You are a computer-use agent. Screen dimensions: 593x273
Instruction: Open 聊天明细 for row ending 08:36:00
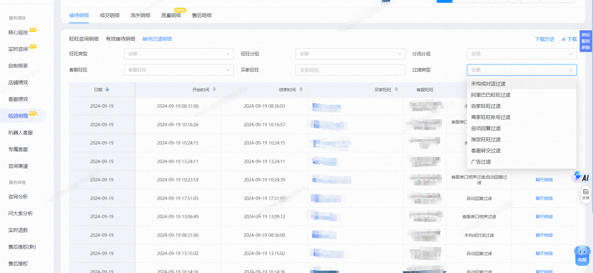[544, 235]
